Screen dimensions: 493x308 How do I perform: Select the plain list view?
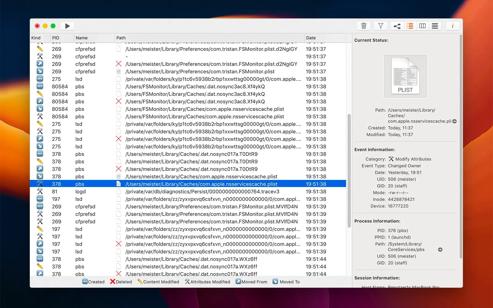[435, 26]
